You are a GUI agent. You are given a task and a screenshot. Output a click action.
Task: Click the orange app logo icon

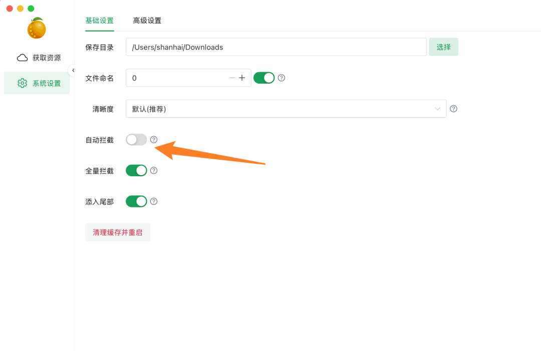tap(37, 28)
